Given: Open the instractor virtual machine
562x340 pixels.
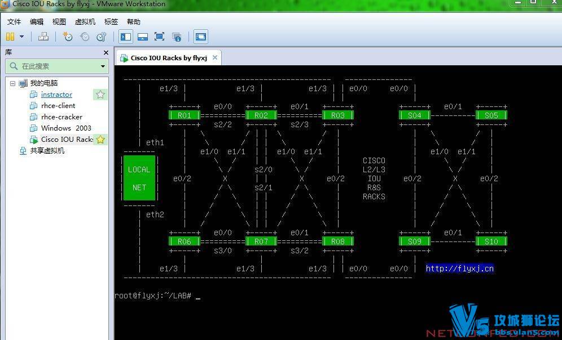Looking at the screenshot, I should point(56,95).
